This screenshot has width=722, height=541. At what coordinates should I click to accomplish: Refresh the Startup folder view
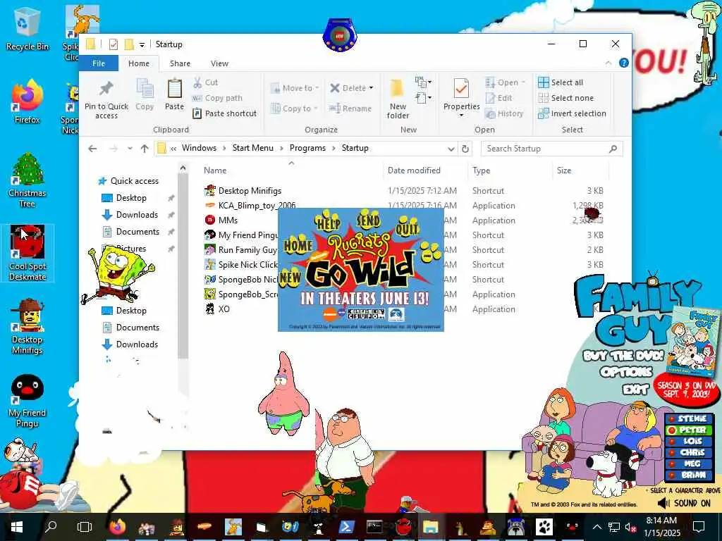click(x=465, y=149)
